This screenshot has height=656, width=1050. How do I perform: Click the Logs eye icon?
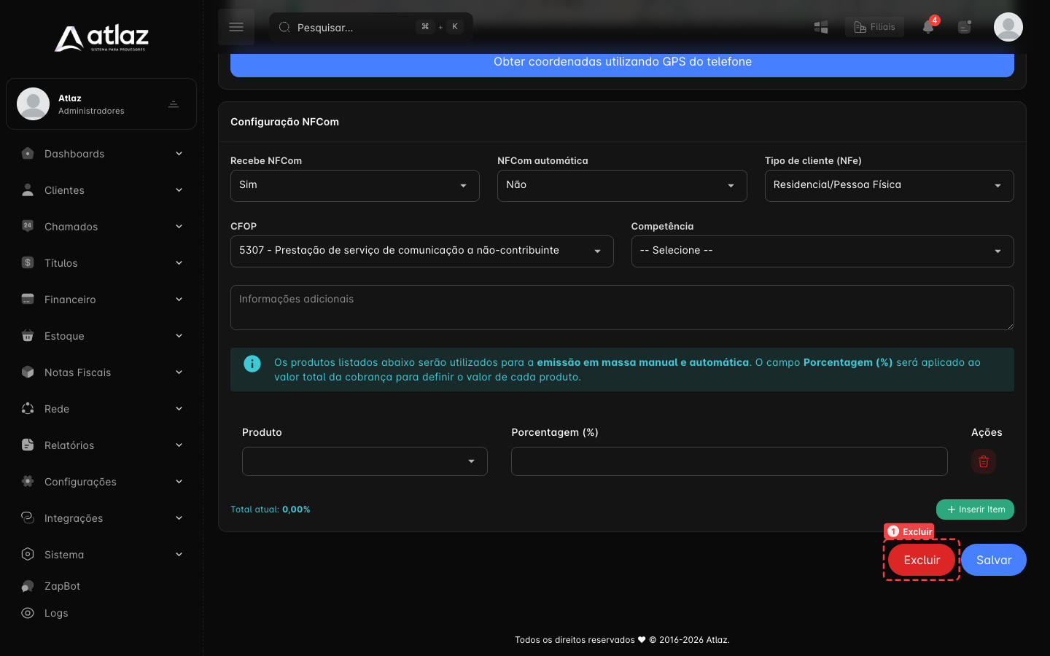coord(28,613)
